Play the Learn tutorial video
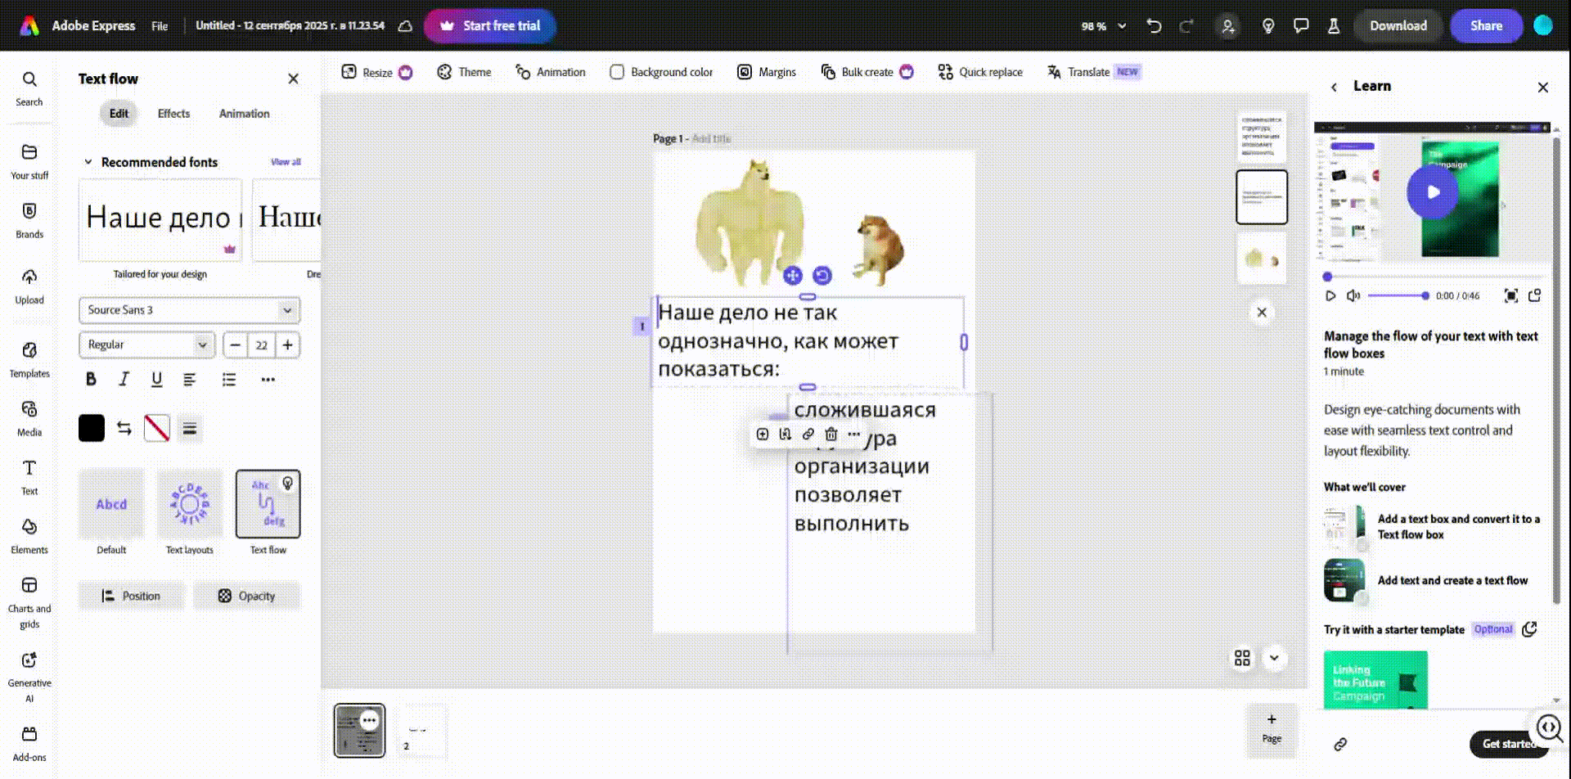 (1432, 192)
